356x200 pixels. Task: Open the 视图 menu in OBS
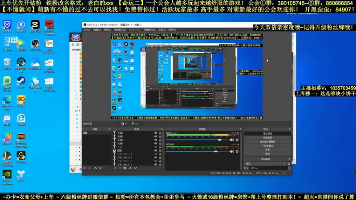pyautogui.click(x=107, y=30)
